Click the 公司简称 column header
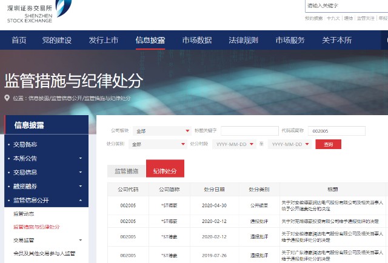This screenshot has width=388, height=263. [169, 190]
